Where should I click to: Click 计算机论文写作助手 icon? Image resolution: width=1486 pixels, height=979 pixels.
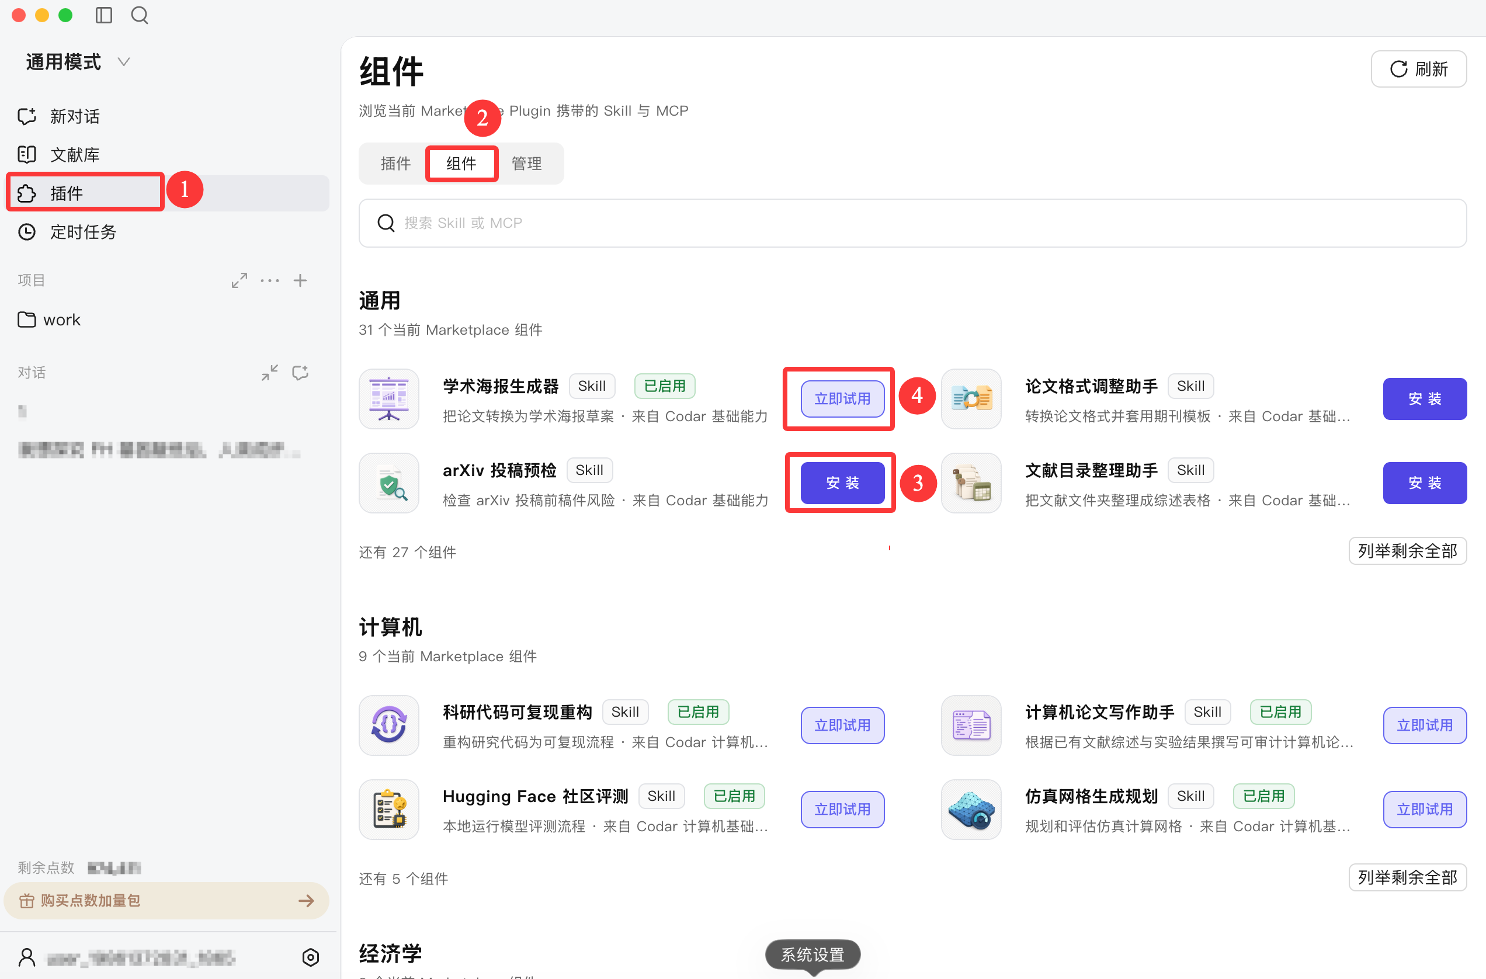click(971, 725)
